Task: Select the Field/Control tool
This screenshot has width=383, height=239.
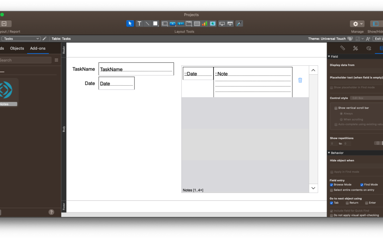Action: 165,24
